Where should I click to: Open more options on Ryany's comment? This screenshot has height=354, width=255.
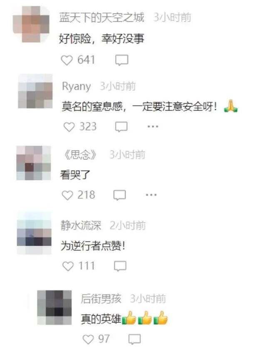pyautogui.click(x=153, y=127)
